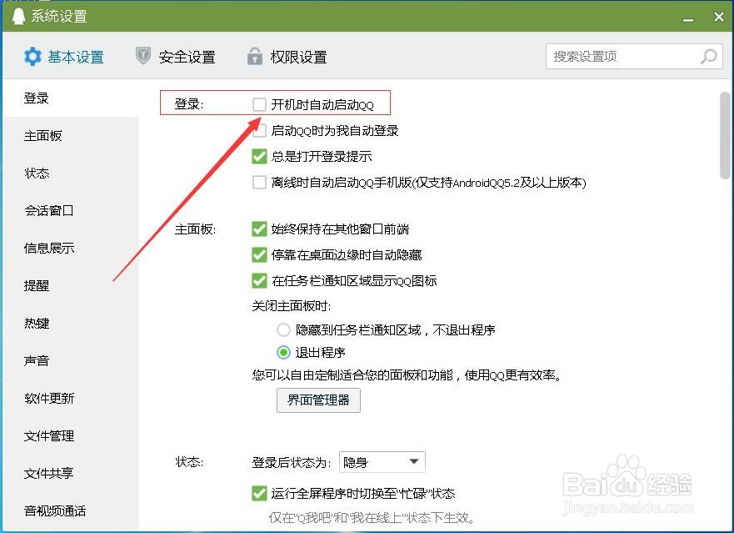Image resolution: width=734 pixels, height=533 pixels.
Task: Select 文件管理 in the sidebar
Action: point(71,435)
